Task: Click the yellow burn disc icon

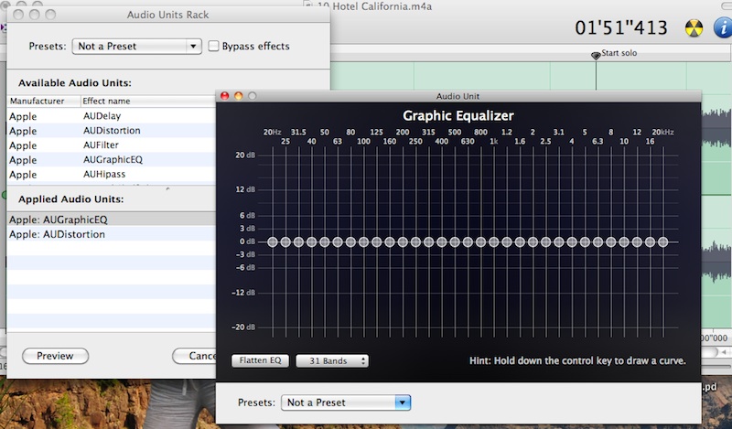Action: pos(694,27)
